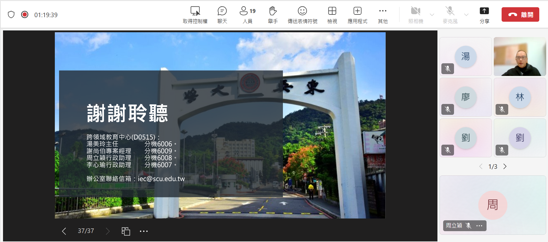Click muted mic icon on 廖 tile
Screen dimensions: 548x242
(448, 109)
